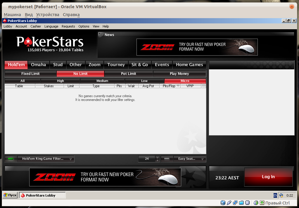Click the VirtualBox network adapter icon

click(x=235, y=203)
